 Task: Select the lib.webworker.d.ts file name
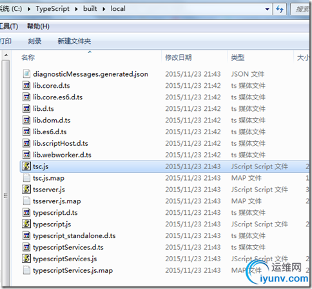(62, 155)
